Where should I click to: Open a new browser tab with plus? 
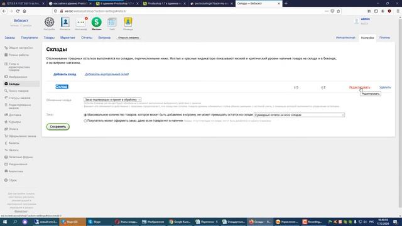pos(286,3)
